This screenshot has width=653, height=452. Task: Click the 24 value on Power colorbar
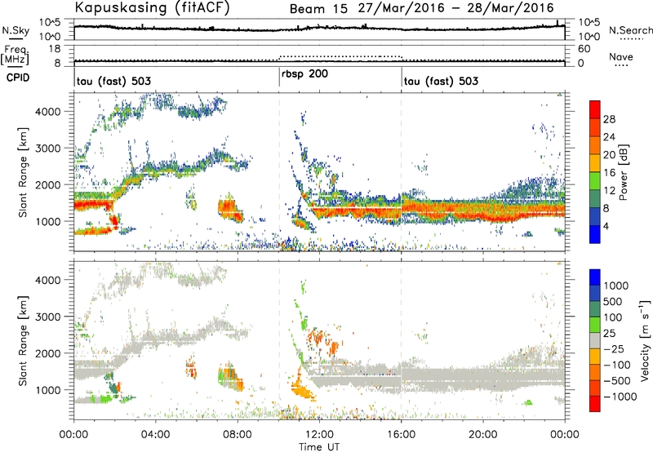click(609, 137)
